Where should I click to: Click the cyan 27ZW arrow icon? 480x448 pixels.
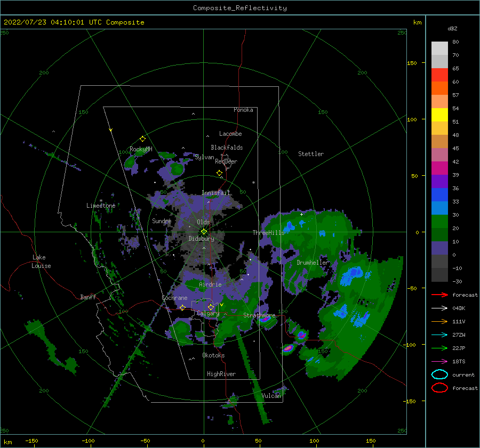(x=439, y=335)
